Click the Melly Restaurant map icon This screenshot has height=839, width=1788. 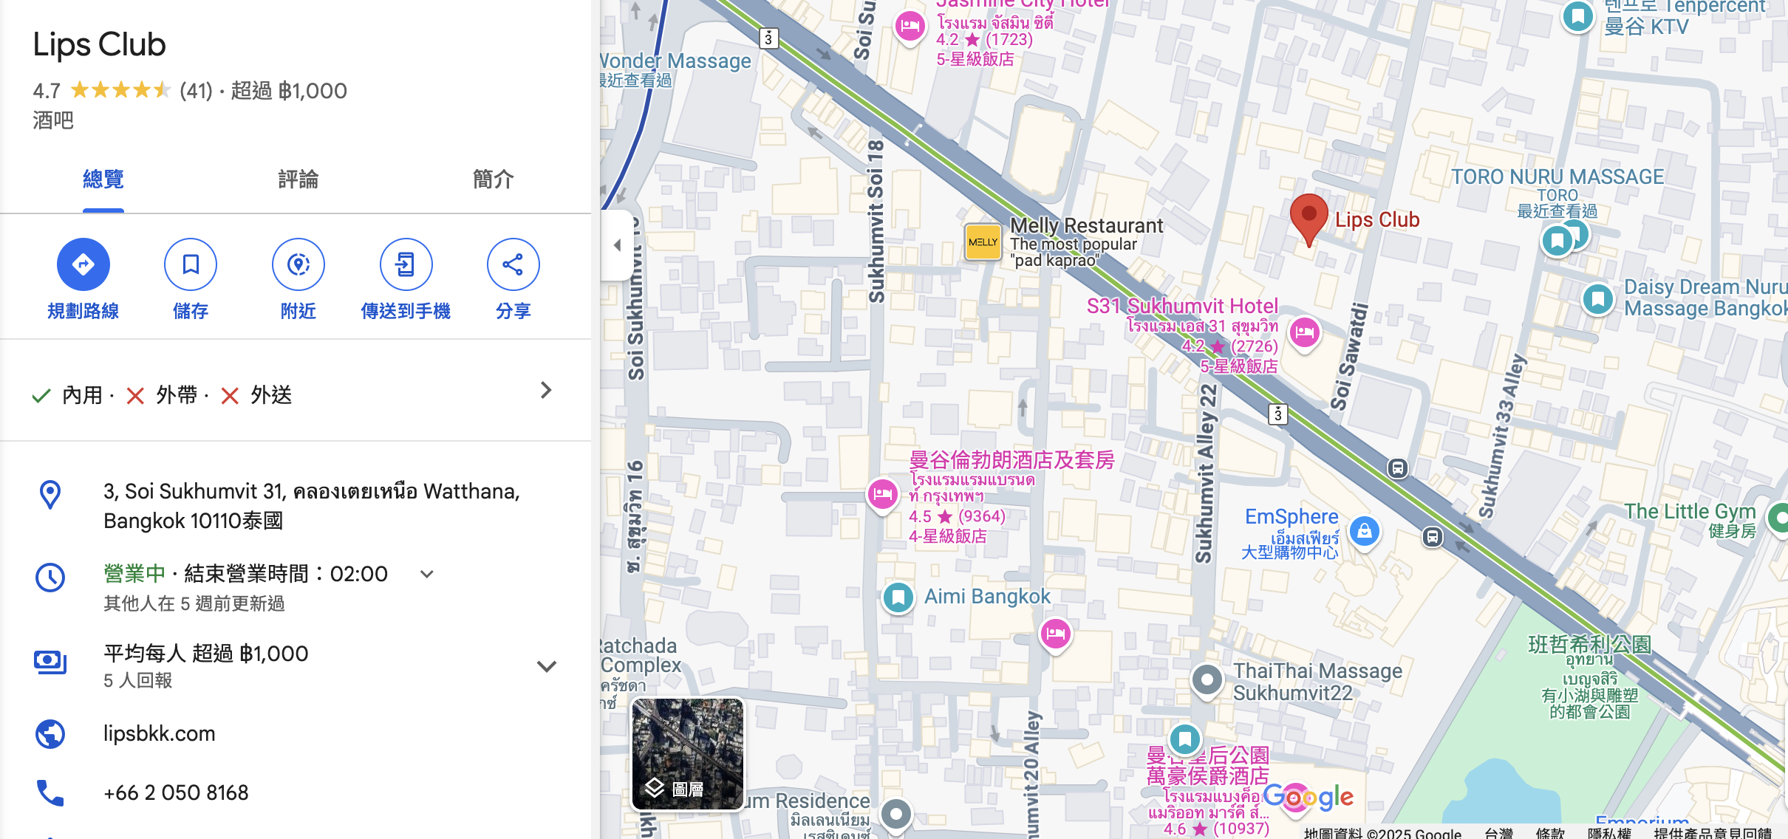click(983, 242)
